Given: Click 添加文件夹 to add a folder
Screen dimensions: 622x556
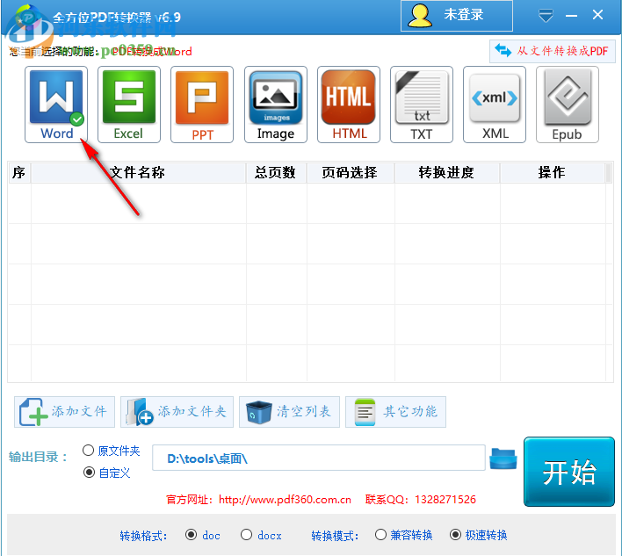Looking at the screenshot, I should point(177,412).
